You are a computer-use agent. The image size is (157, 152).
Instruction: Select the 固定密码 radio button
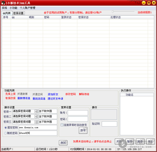[6, 128]
